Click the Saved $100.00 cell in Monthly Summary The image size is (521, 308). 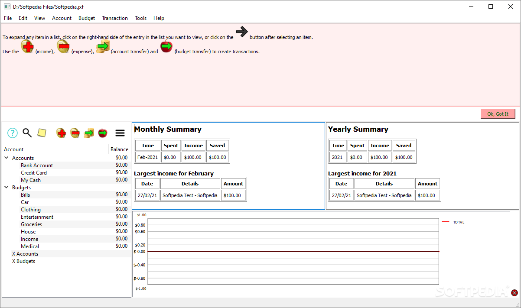pos(217,158)
